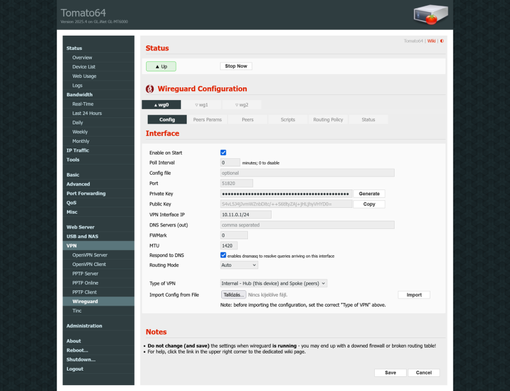Open Basic settings section
The height and width of the screenshot is (391, 510).
pos(73,175)
